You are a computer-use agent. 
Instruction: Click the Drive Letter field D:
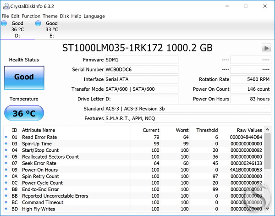pos(141,99)
